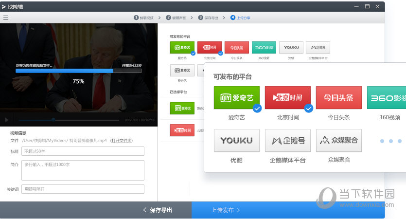
Task: Pick the 企鹅媒体平台 tile in popup
Action: [287, 141]
